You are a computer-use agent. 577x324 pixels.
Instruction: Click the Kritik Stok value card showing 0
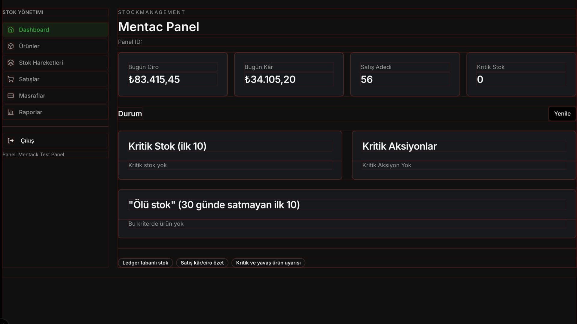click(x=521, y=74)
